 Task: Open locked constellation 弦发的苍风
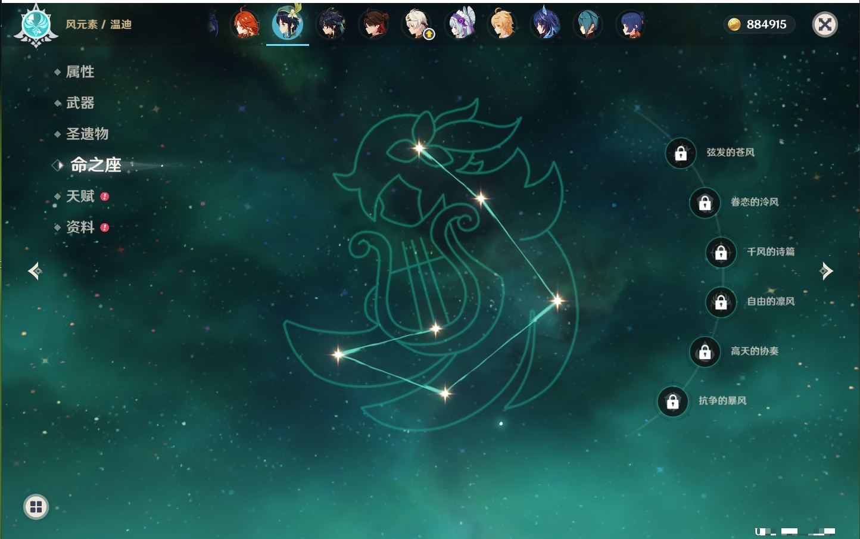[x=681, y=154]
